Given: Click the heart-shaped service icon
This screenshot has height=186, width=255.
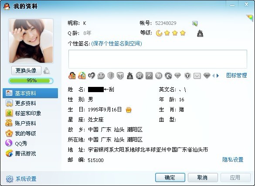Looking at the screenshot, I should 92,76.
